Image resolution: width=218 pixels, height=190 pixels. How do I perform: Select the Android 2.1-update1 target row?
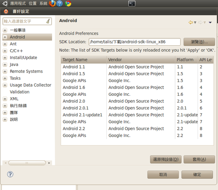pos(137,115)
